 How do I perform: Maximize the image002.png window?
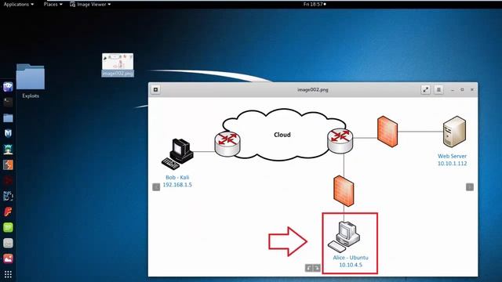(x=462, y=90)
